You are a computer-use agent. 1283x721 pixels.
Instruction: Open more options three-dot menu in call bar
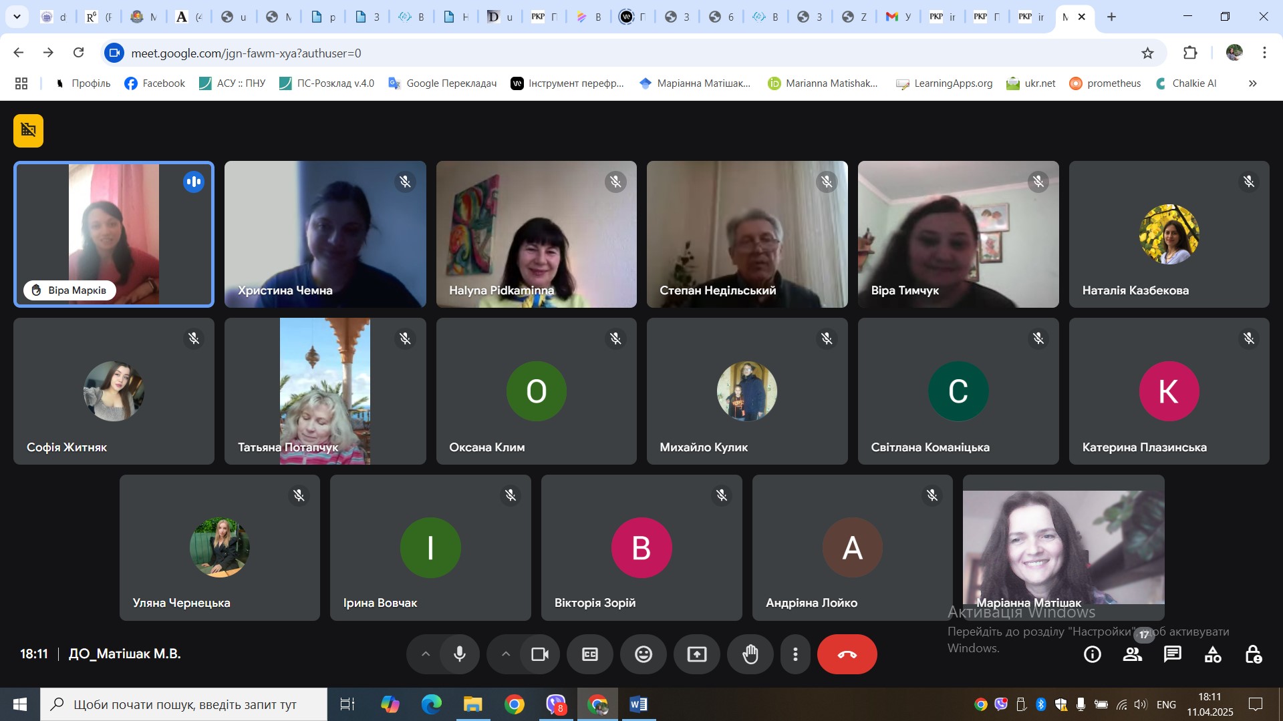795,654
